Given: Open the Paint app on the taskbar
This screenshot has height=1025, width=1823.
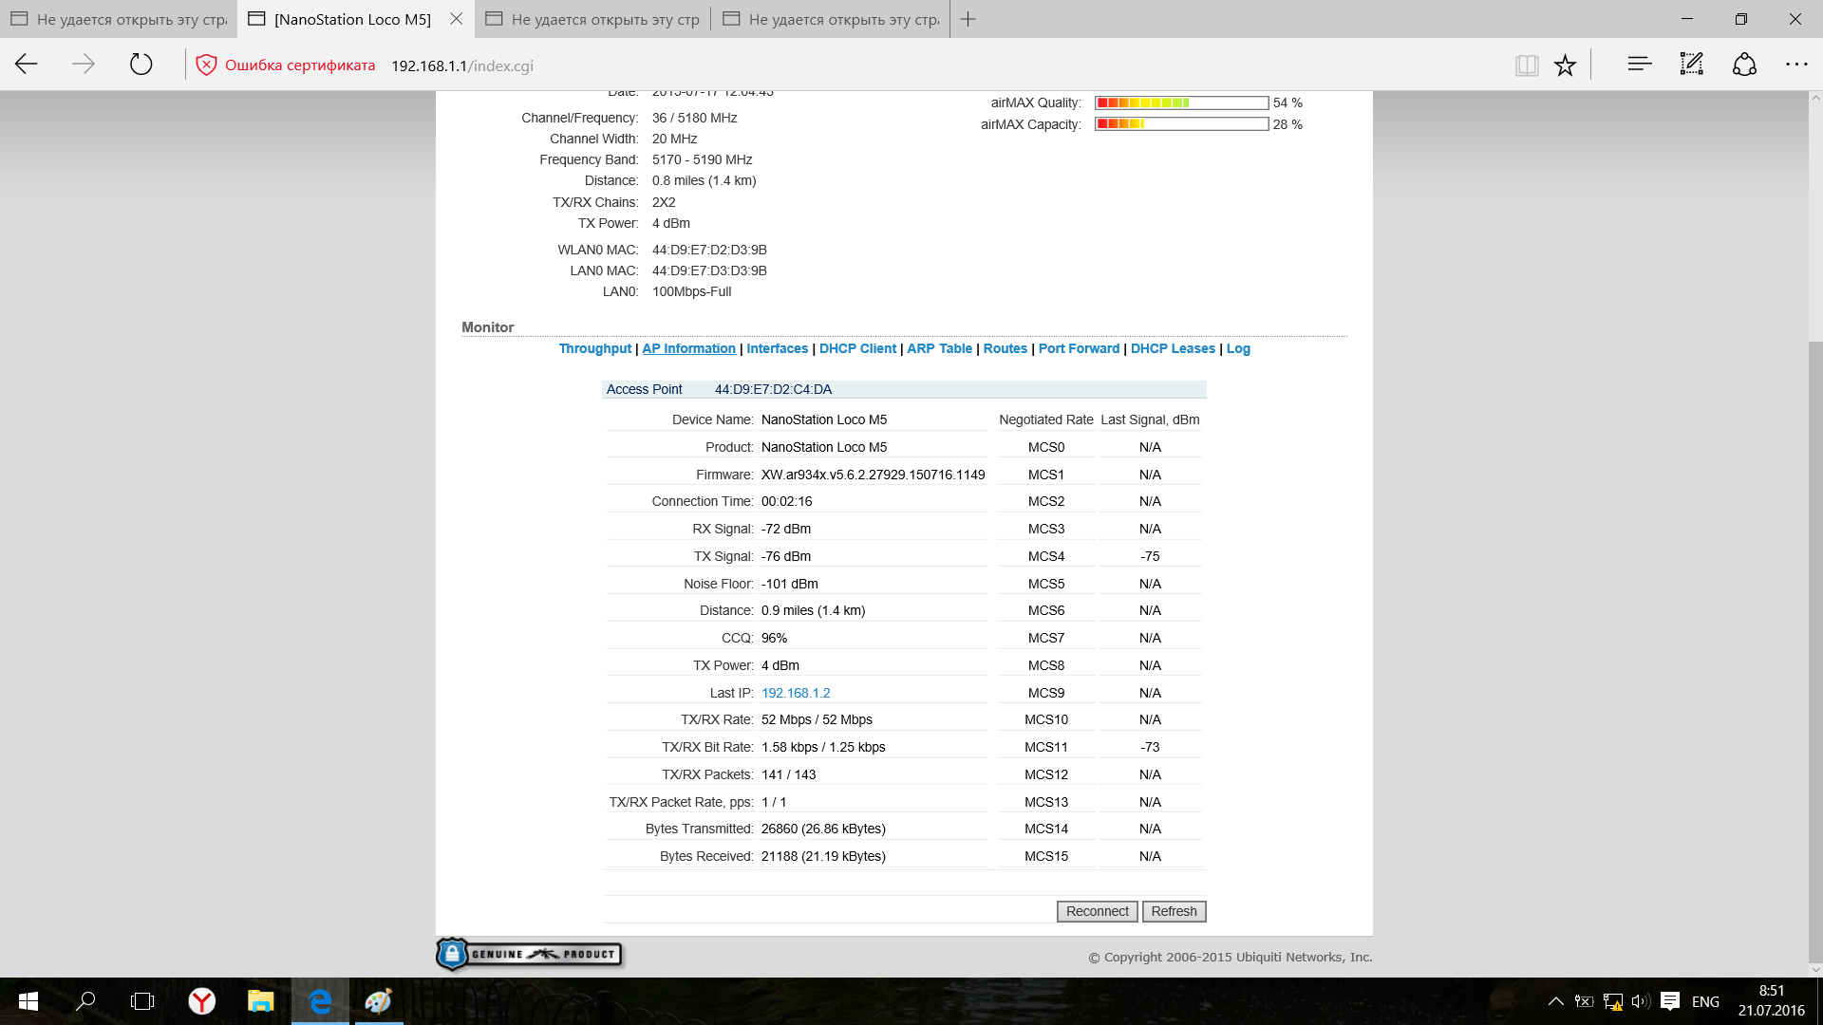Looking at the screenshot, I should coord(378,1001).
